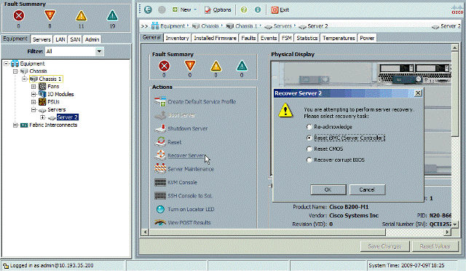
Task: Click the Back navigation arrow icon
Action: click(x=148, y=9)
